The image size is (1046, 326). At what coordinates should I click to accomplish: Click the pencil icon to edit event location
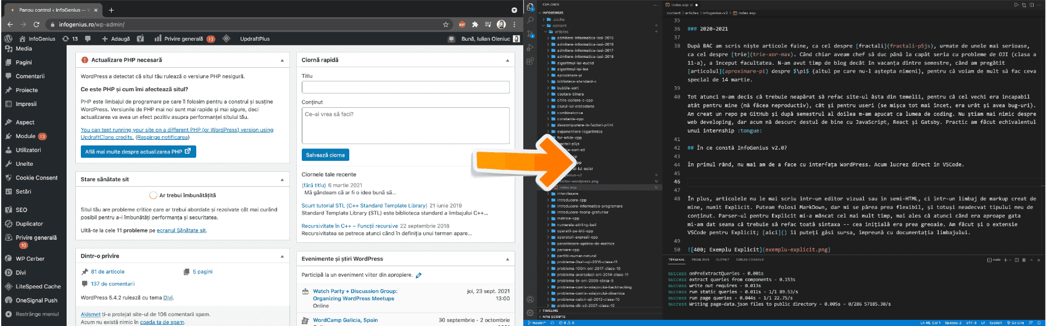click(419, 275)
